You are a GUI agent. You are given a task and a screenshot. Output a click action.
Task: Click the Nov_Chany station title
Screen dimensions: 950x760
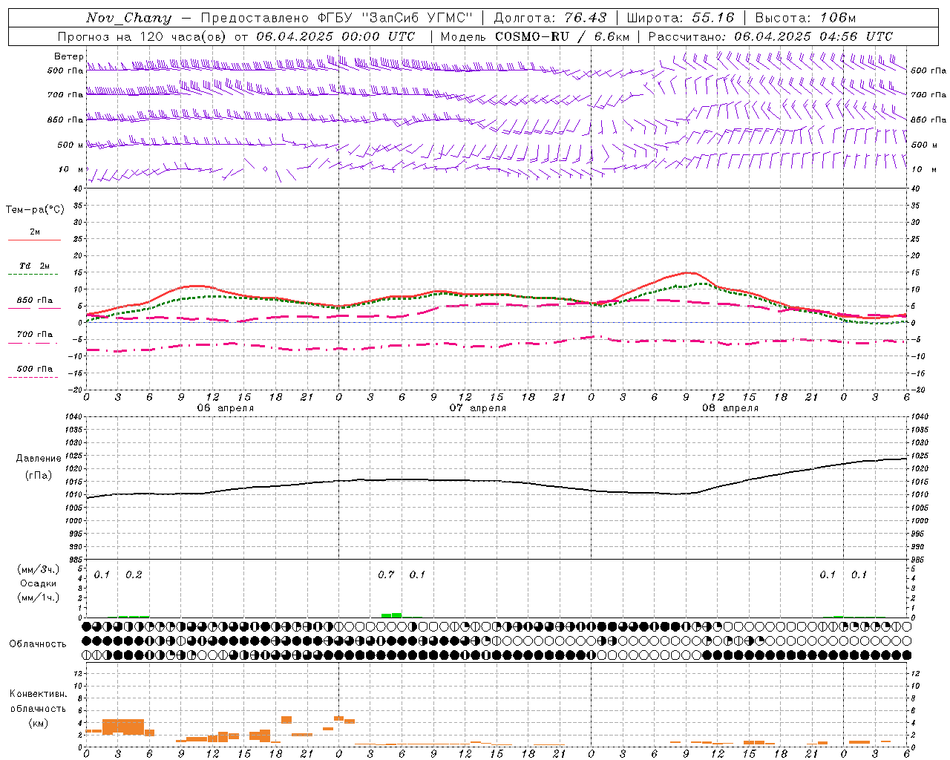pyautogui.click(x=128, y=18)
